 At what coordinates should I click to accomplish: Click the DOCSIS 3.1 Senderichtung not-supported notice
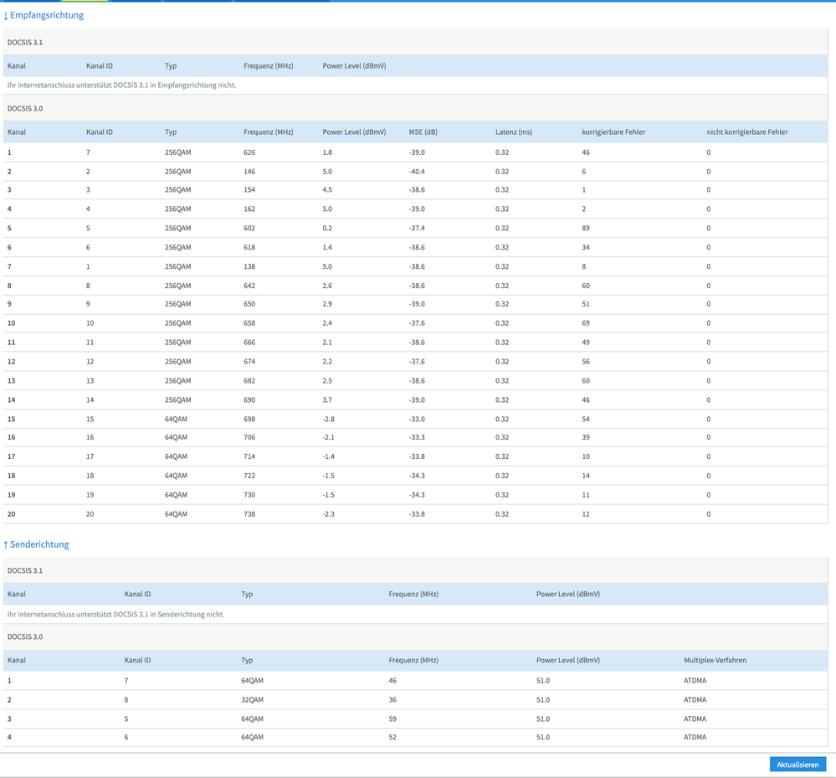coord(115,614)
